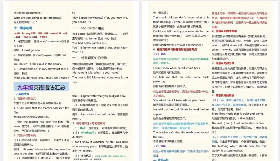The width and height of the screenshot is (280, 161).
Task: Click subheading 2. 宾语从句的分类
Action: tap(25, 135)
